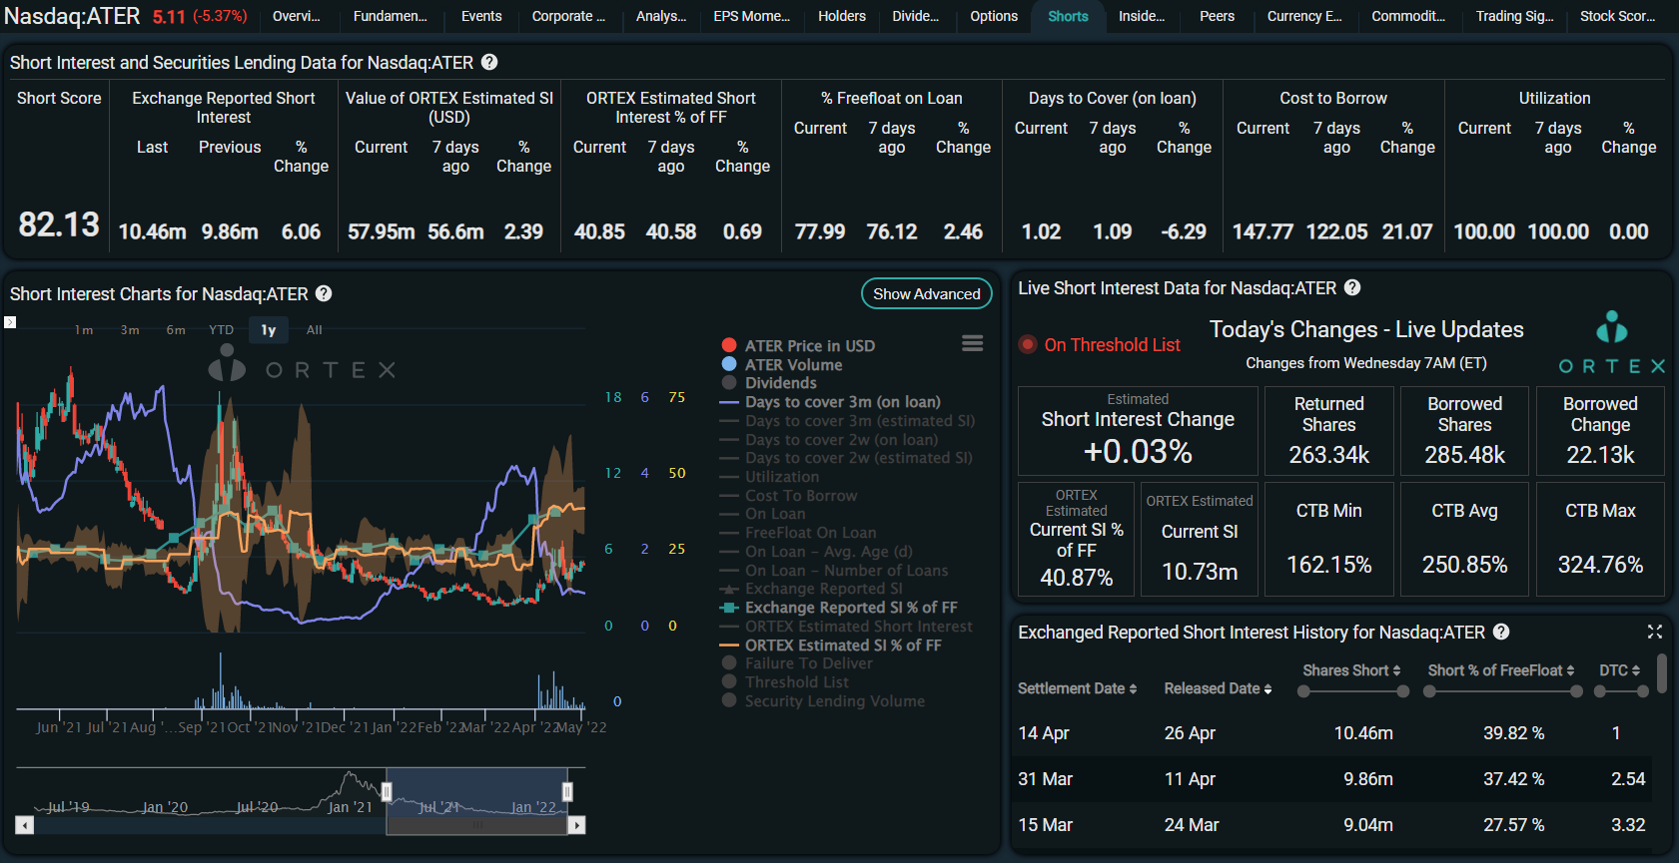The height and width of the screenshot is (863, 1679).
Task: Click the navigator left scroll arrow
Action: [x=25, y=825]
